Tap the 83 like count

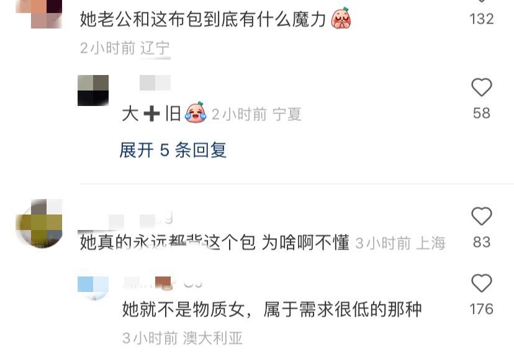click(x=482, y=242)
